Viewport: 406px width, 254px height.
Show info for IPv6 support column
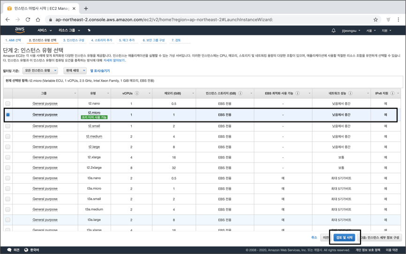392,93
